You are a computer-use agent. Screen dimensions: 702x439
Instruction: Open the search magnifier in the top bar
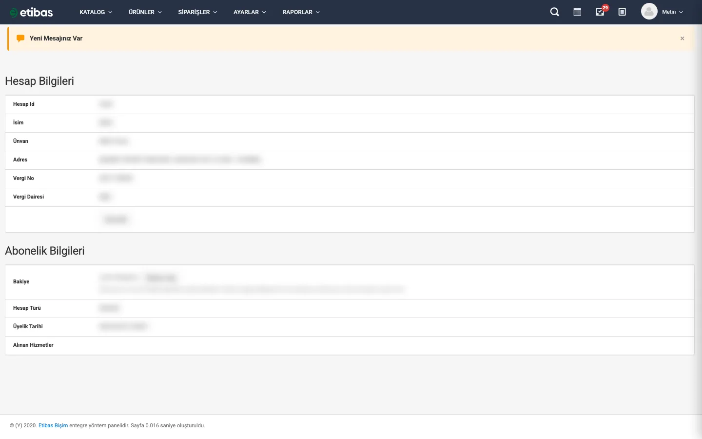554,12
